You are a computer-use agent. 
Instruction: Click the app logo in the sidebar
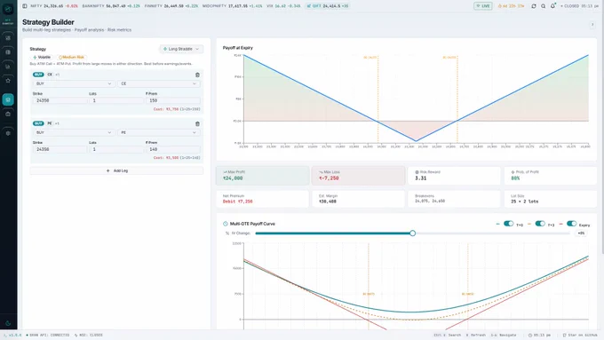tap(8, 9)
